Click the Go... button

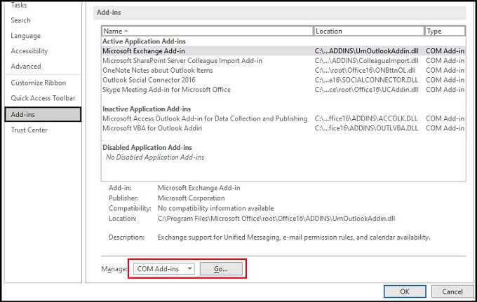tap(221, 269)
